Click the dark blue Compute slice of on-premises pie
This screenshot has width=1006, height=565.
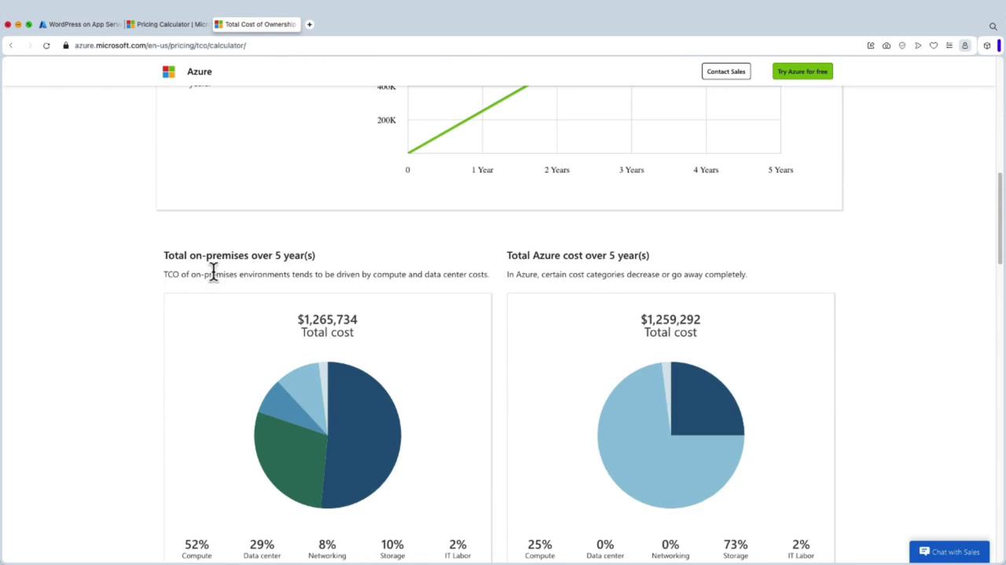tap(365, 432)
